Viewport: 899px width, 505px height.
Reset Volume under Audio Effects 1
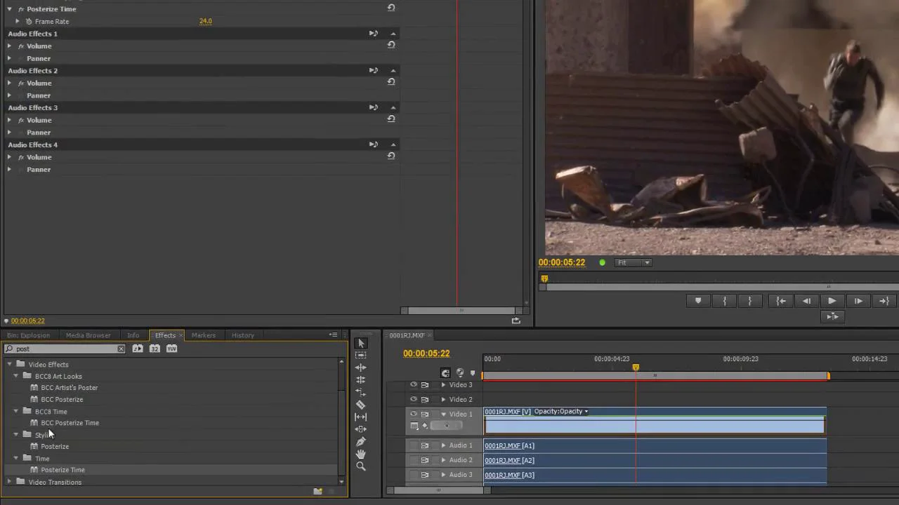(x=391, y=45)
